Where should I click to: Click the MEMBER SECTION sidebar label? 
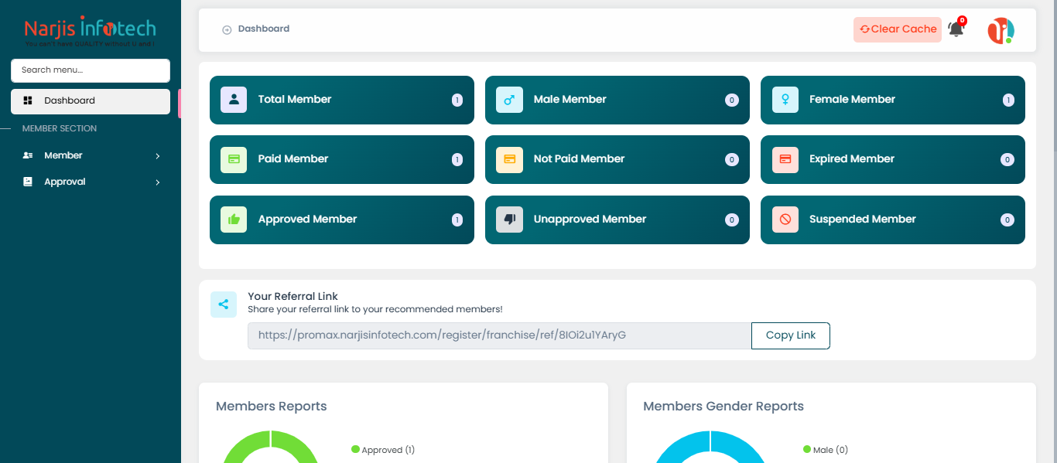[60, 128]
